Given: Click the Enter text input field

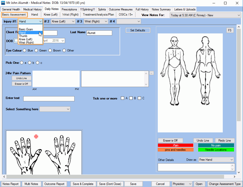Looking at the screenshot, I should (x=49, y=99).
